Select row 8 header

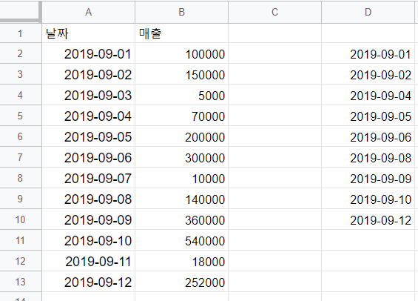(20, 178)
